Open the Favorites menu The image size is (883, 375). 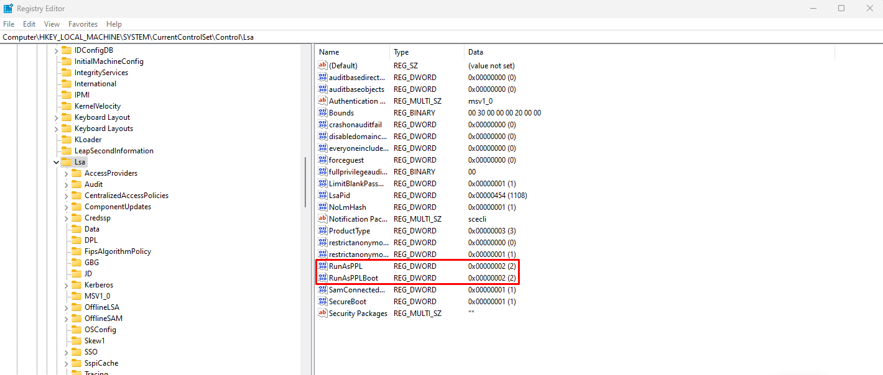(83, 24)
